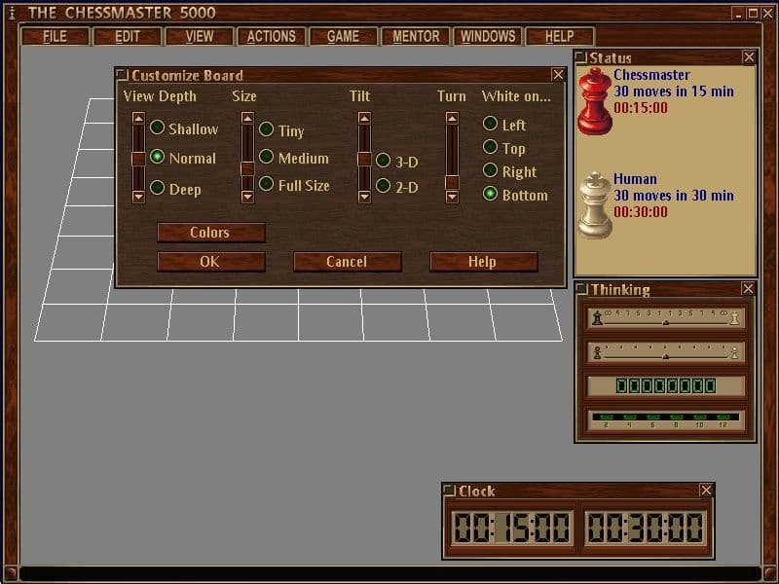Click the main window maximize button
Image resolution: width=779 pixels, height=584 pixels.
[x=753, y=14]
